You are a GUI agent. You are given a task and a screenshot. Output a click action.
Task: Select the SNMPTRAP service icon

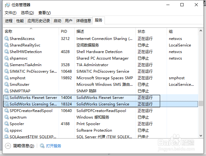(7, 91)
